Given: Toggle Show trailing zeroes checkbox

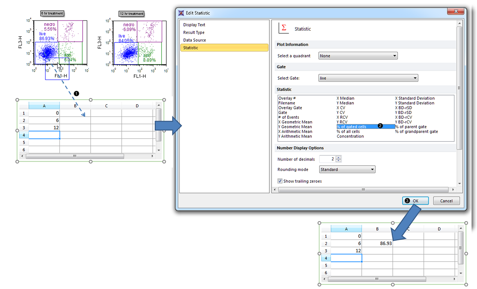Looking at the screenshot, I should click(x=280, y=181).
